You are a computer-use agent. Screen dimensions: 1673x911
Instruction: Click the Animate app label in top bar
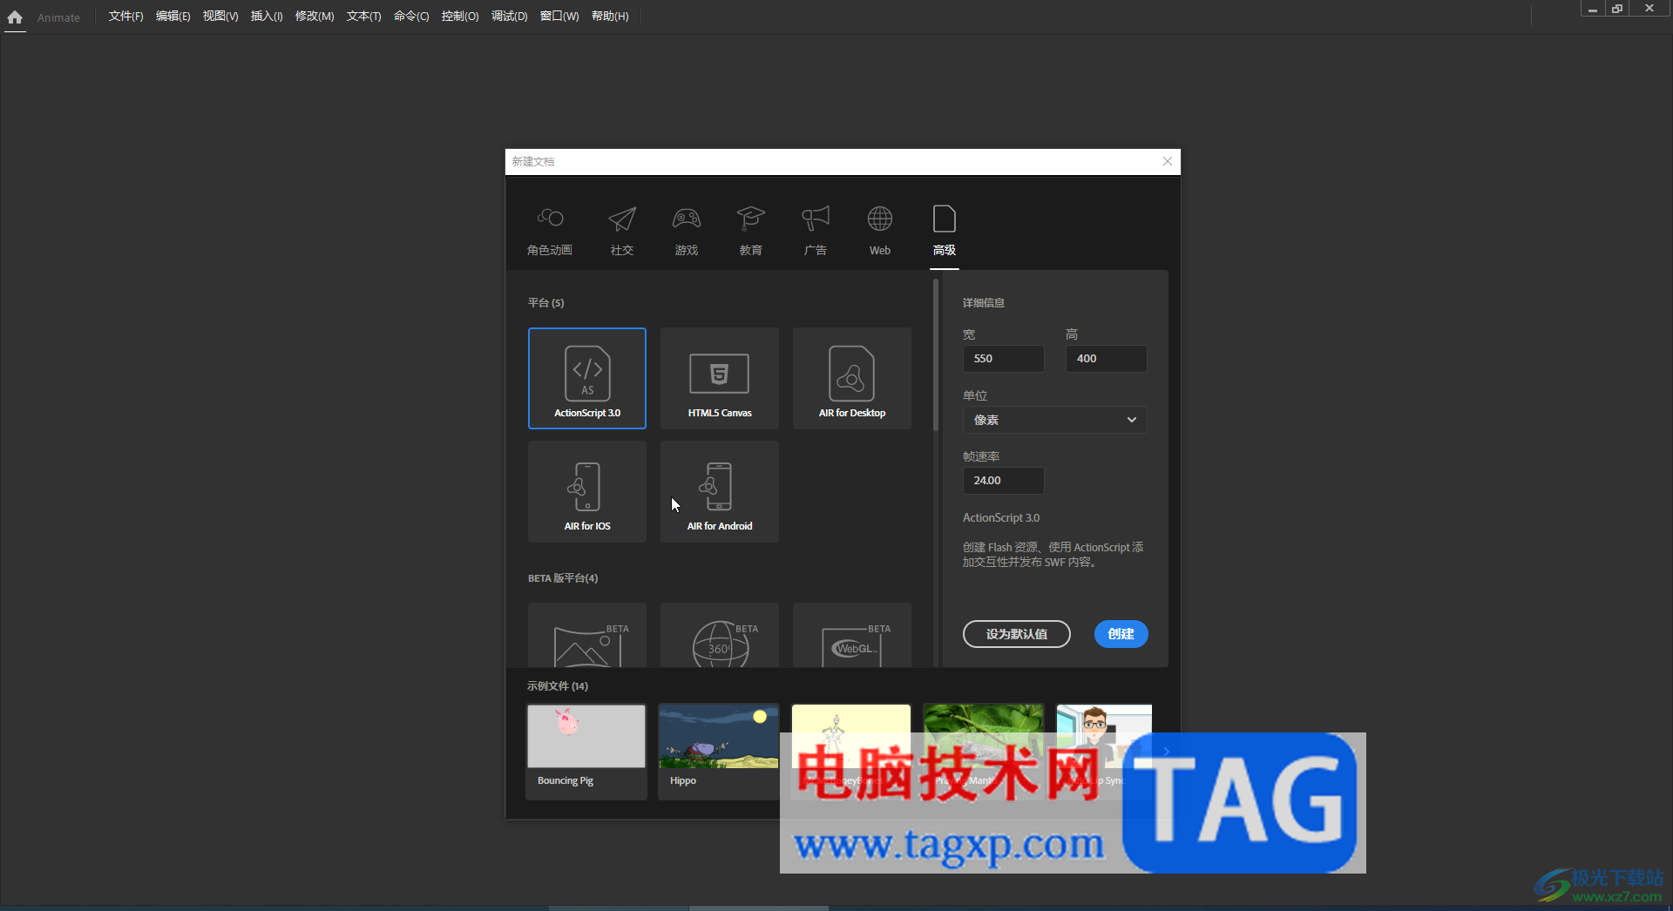(58, 17)
